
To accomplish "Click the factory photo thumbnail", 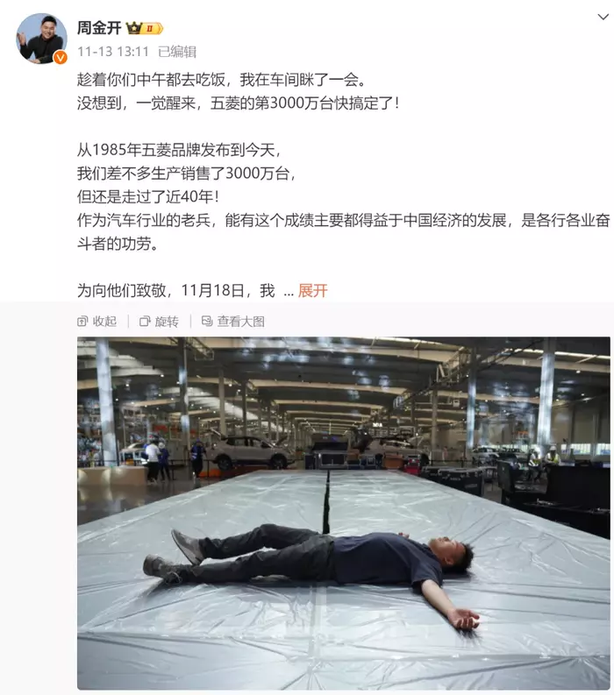I will (344, 514).
